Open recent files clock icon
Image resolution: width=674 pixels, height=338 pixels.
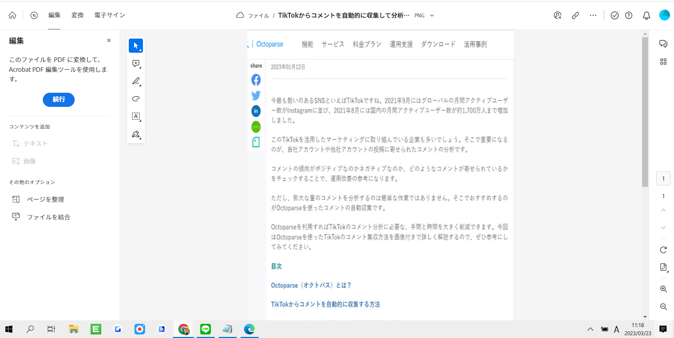[34, 15]
